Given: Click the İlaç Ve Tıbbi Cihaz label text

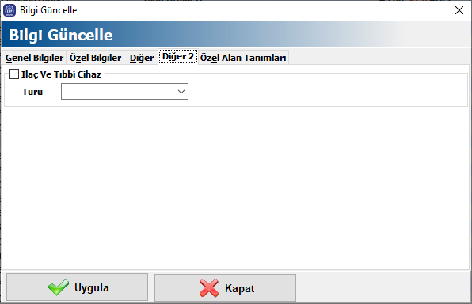Looking at the screenshot, I should tap(62, 74).
